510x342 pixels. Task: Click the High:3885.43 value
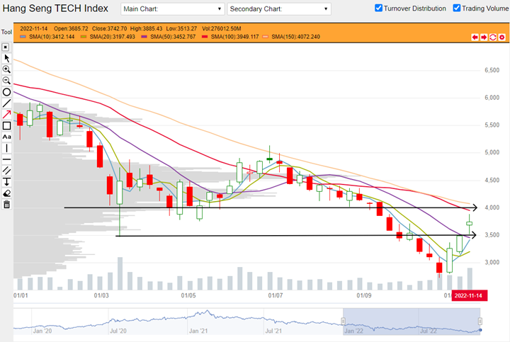tap(146, 28)
